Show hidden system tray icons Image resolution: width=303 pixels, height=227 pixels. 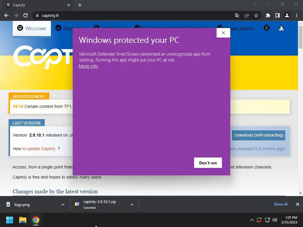click(x=252, y=220)
